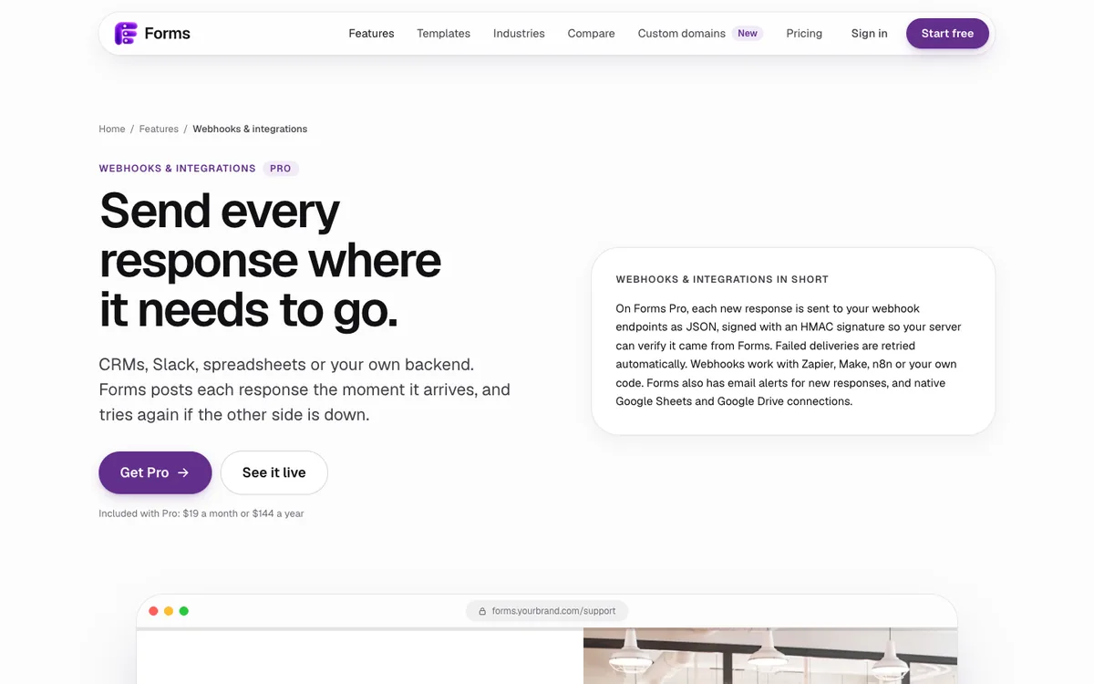Click 'WEBHOOKS & INTEGRATIONS IN SHORT' card heading

click(x=722, y=279)
